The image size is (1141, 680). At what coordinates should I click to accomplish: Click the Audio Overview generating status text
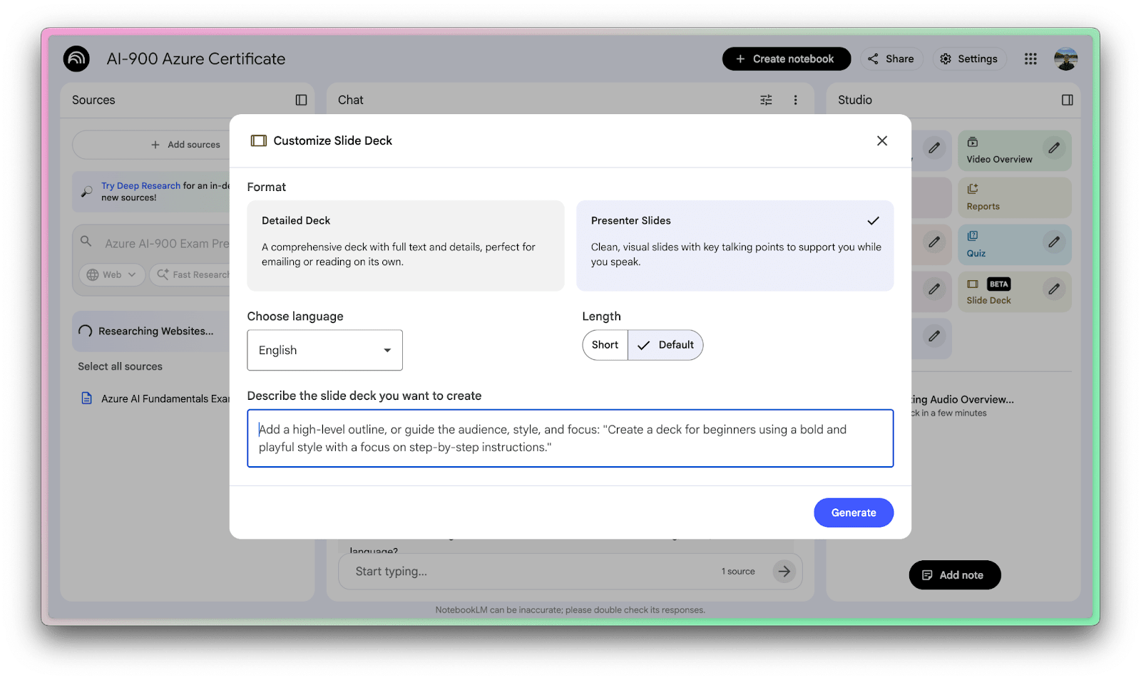click(x=963, y=399)
